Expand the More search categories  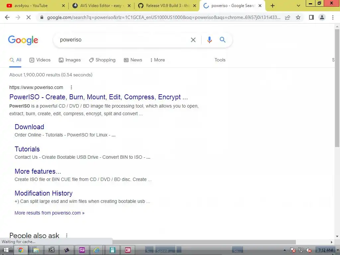pyautogui.click(x=158, y=60)
